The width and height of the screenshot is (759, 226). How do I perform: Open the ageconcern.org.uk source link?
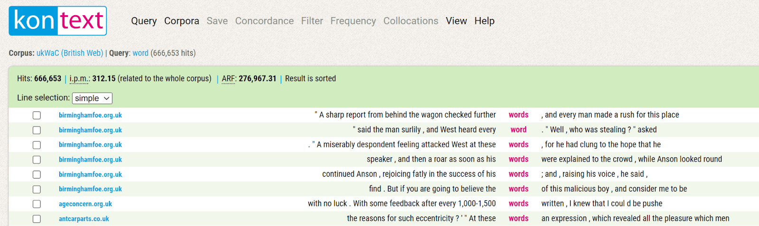pyautogui.click(x=85, y=204)
